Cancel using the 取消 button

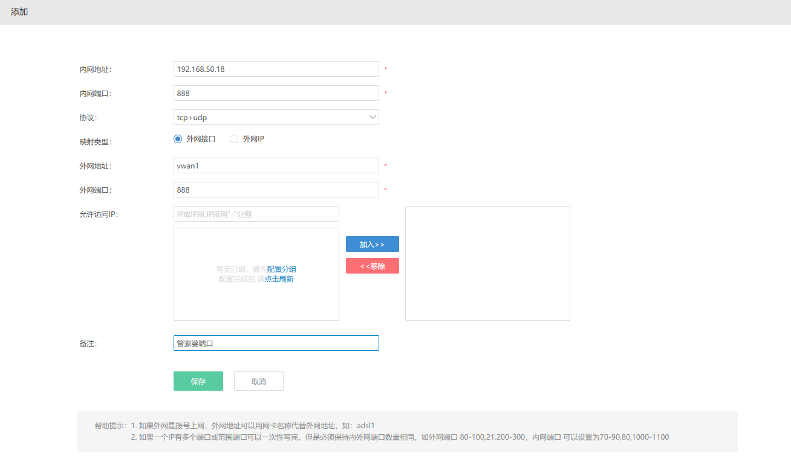tap(258, 381)
